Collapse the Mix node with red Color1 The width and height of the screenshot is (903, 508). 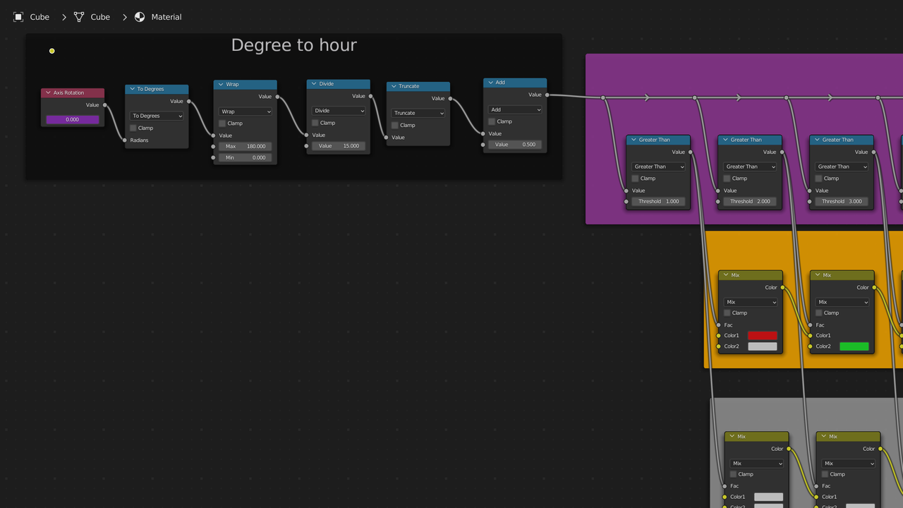(726, 274)
